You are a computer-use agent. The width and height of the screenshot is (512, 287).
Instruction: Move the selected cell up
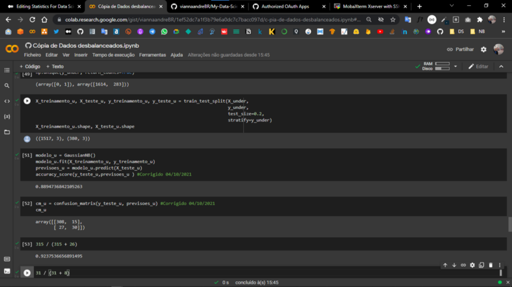pyautogui.click(x=445, y=265)
